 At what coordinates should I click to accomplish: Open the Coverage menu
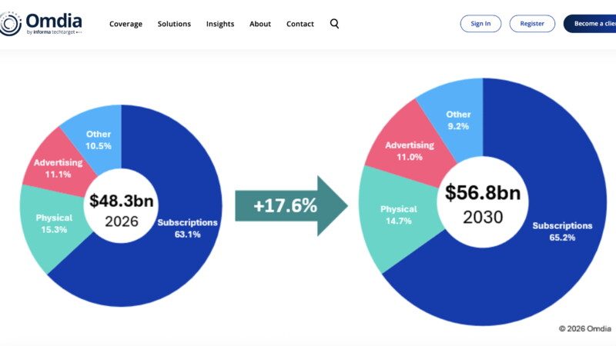[126, 24]
